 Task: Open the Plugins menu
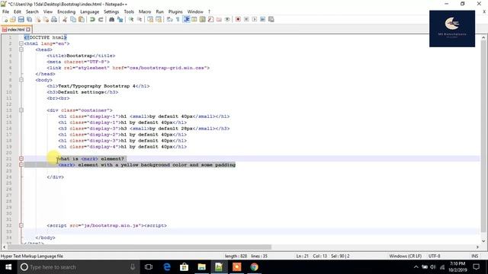[x=175, y=11]
